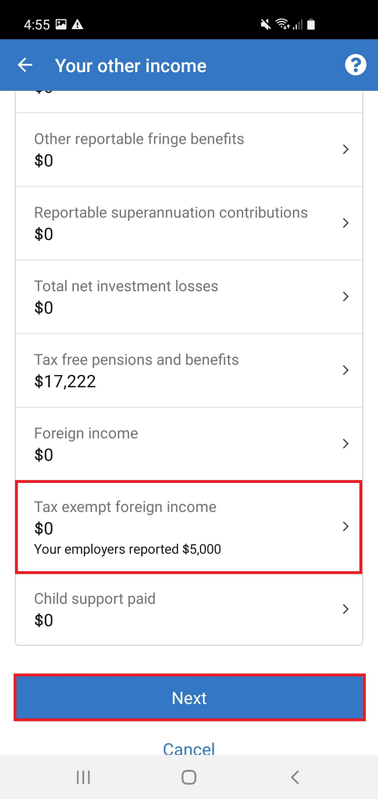378x799 pixels.
Task: Tap the back arrow in header
Action: point(25,65)
